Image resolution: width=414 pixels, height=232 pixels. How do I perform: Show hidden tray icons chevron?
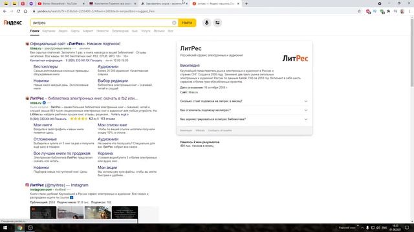pyautogui.click(x=362, y=227)
